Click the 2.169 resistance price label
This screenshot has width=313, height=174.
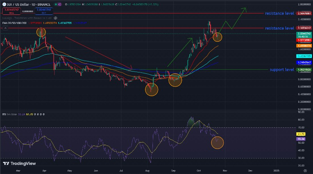304,28
